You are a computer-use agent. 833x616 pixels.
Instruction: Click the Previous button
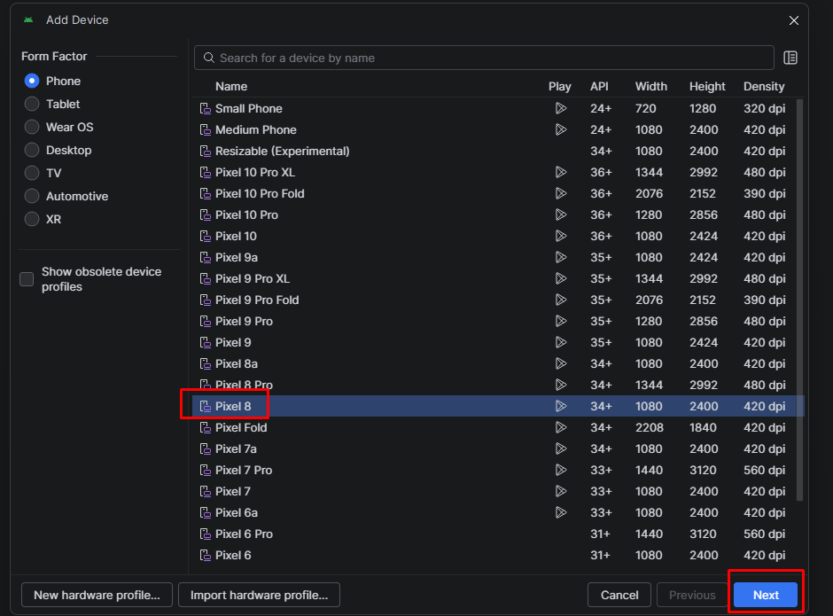point(692,595)
